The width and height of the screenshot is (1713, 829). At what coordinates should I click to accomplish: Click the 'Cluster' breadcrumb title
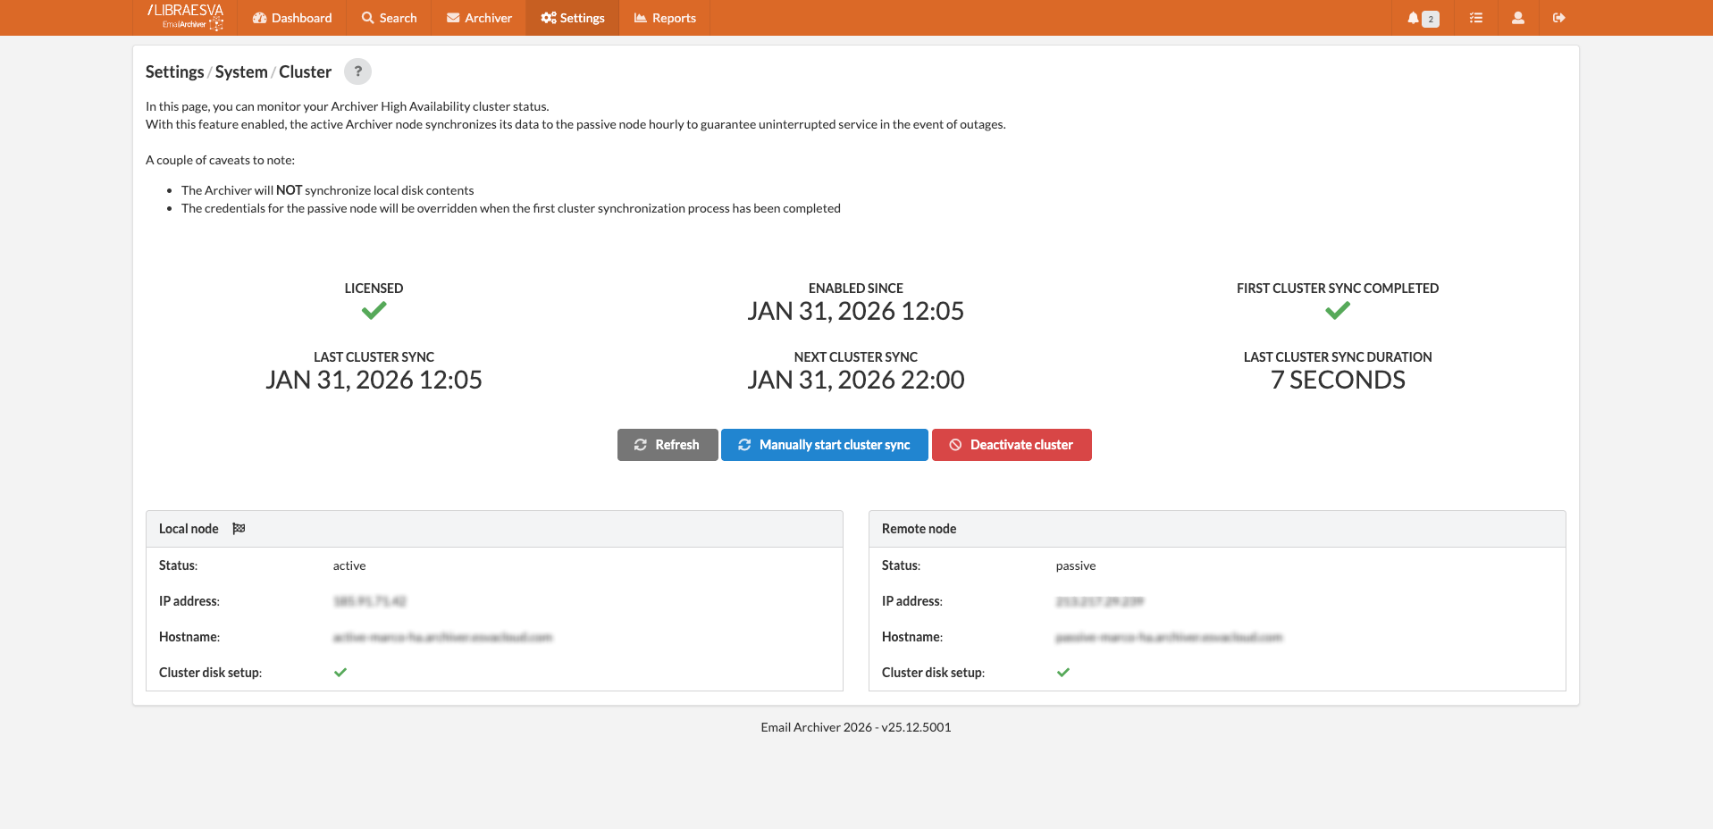[x=305, y=71]
